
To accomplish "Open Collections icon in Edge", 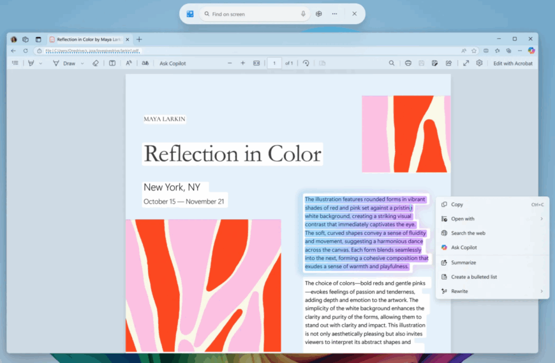I will [x=508, y=51].
